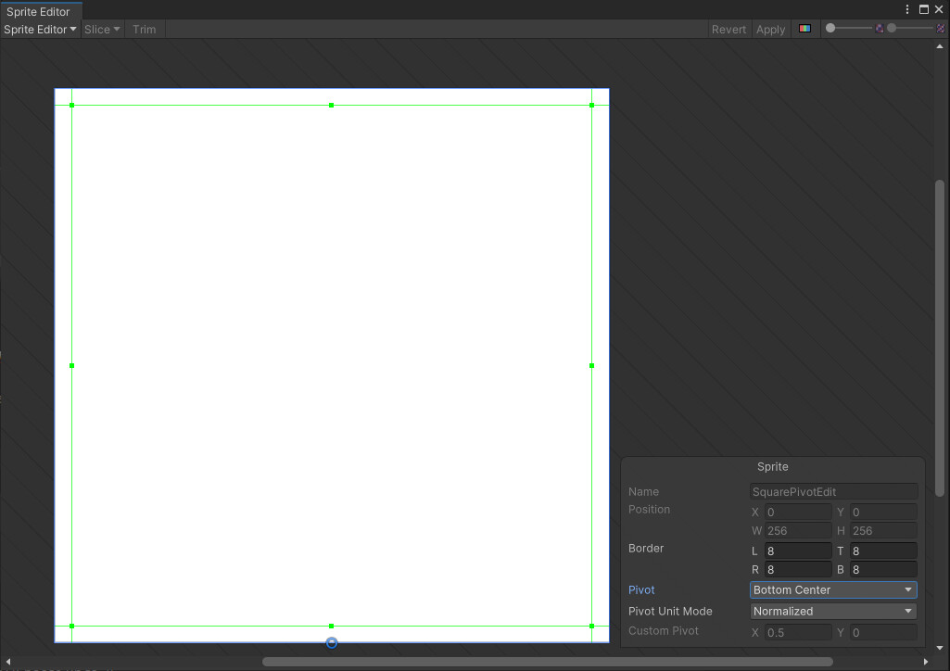This screenshot has height=671, width=950.
Task: Click the small texture icon left of the mip slider
Action: point(879,29)
